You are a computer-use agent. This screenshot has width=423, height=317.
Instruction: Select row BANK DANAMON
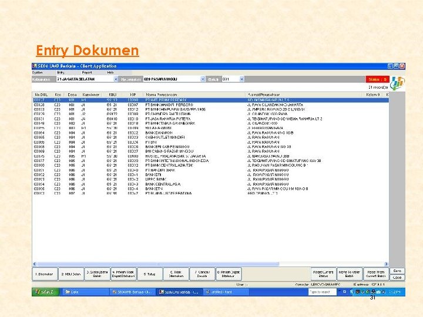click(x=211, y=133)
